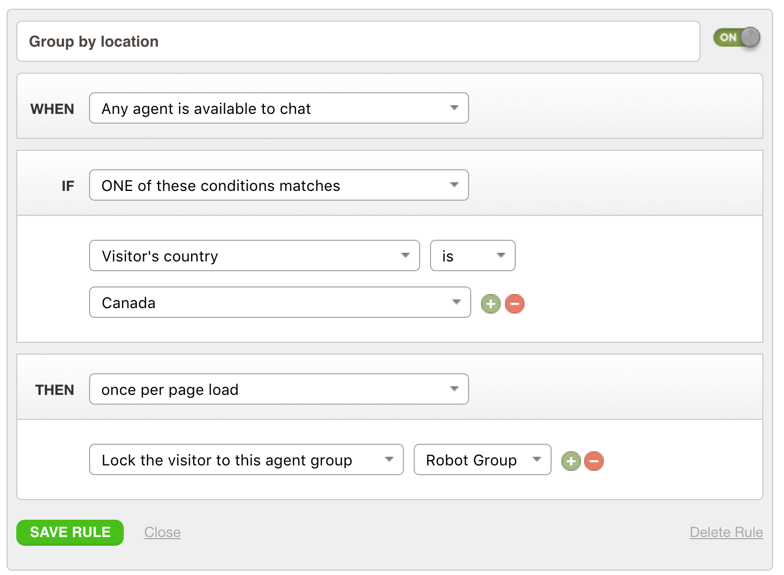Open the Visitor's country condition dropdown
Image resolution: width=784 pixels, height=575 pixels.
[x=254, y=256]
